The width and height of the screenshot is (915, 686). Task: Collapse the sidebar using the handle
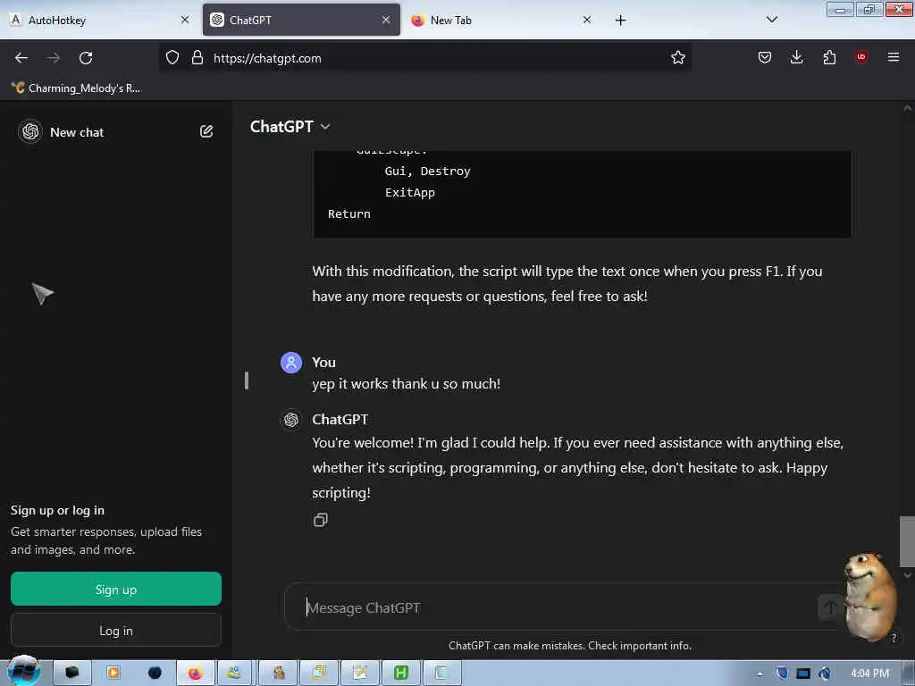click(x=247, y=381)
